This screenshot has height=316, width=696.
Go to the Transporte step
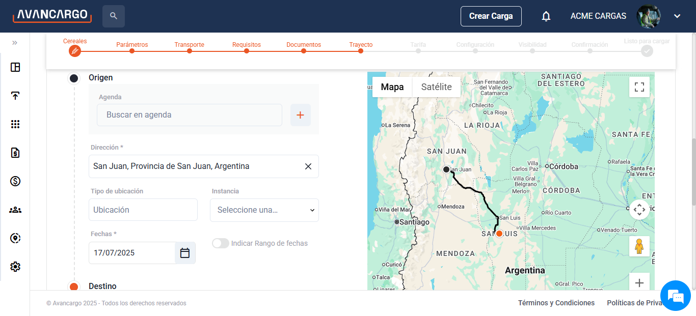pos(190,47)
